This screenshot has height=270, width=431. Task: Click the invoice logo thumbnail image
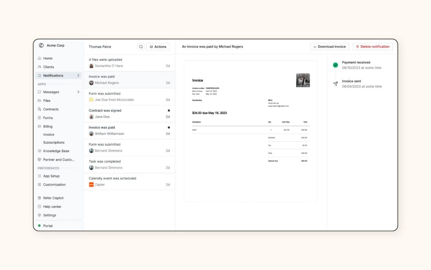point(303,80)
